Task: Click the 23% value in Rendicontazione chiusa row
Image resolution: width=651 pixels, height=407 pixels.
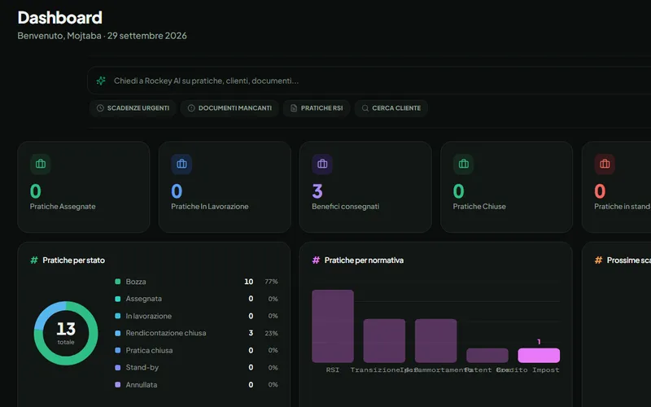Action: [271, 333]
